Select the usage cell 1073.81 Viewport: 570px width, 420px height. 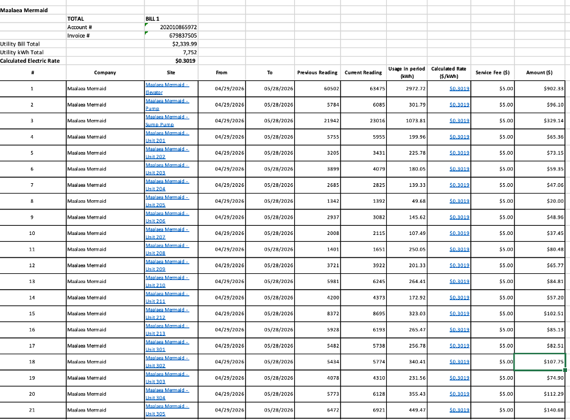click(x=407, y=121)
